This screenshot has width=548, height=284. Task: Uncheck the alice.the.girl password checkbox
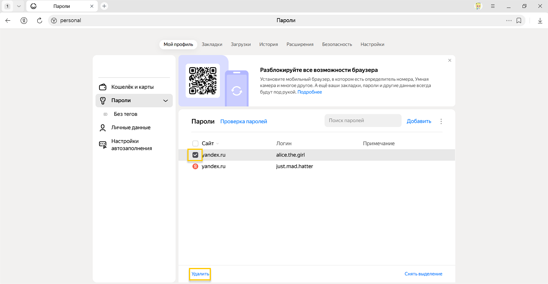coord(195,155)
